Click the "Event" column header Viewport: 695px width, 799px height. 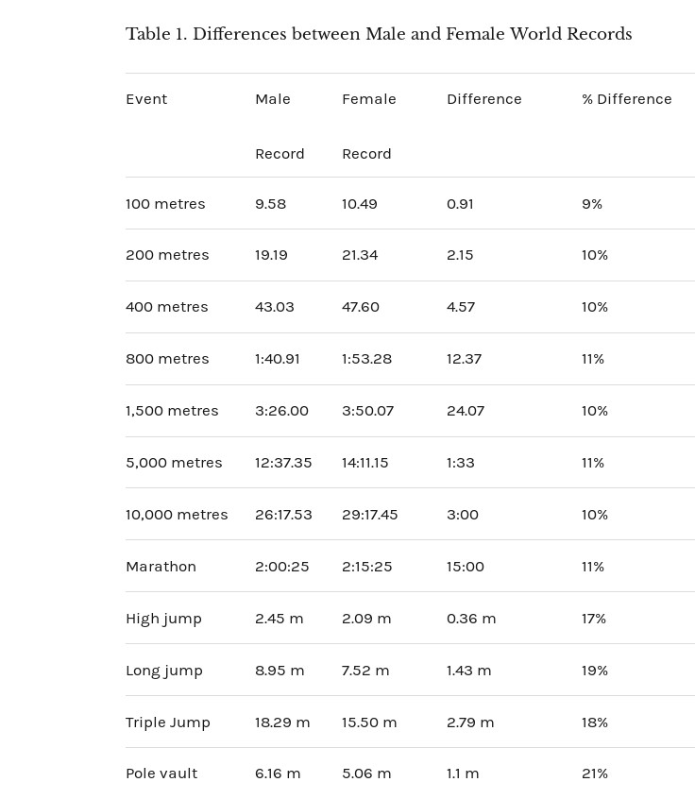pyautogui.click(x=146, y=99)
